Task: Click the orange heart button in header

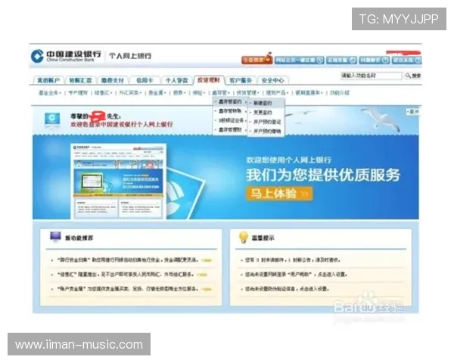Action: [x=257, y=60]
